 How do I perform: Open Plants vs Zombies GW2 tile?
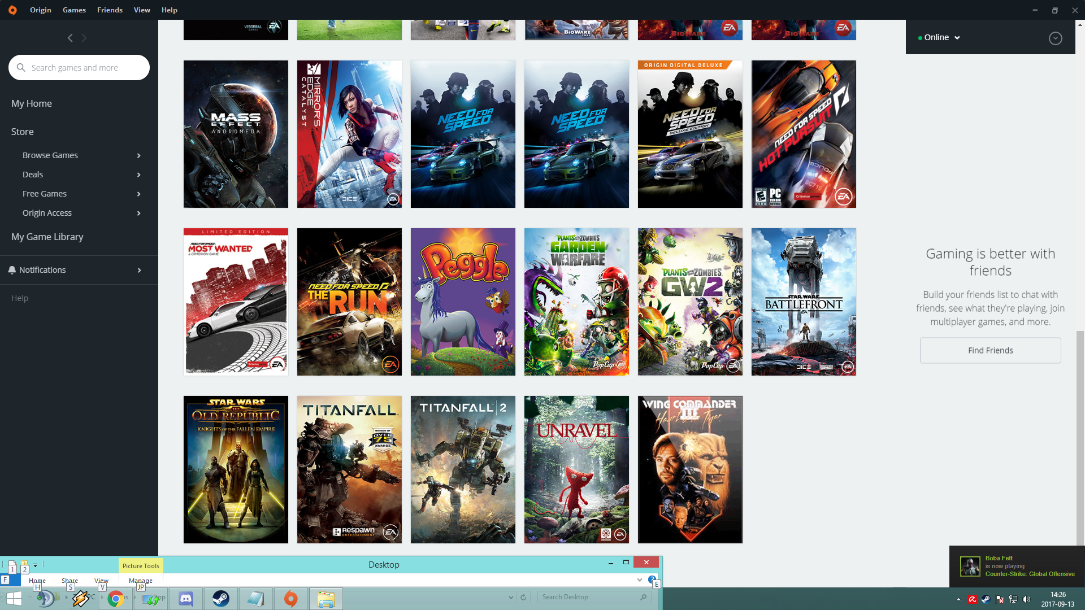[x=690, y=302]
